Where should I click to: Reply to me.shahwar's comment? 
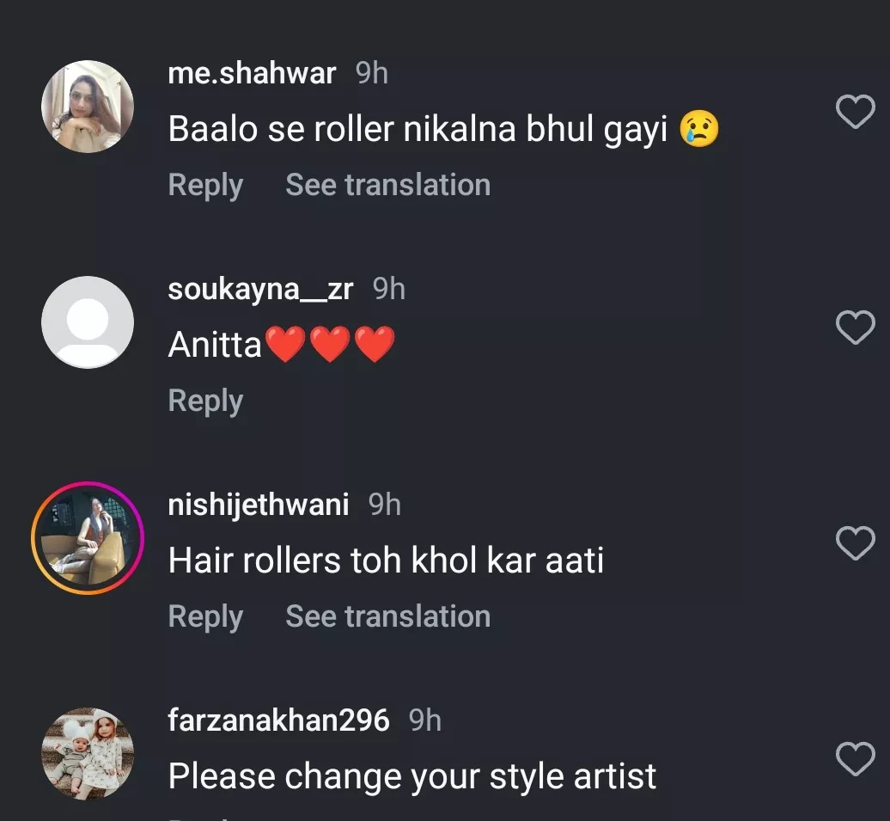(x=205, y=186)
